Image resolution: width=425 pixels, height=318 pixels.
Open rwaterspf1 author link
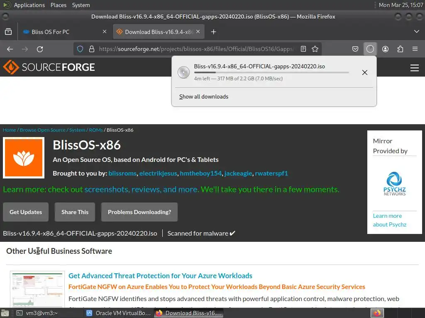[271, 173]
